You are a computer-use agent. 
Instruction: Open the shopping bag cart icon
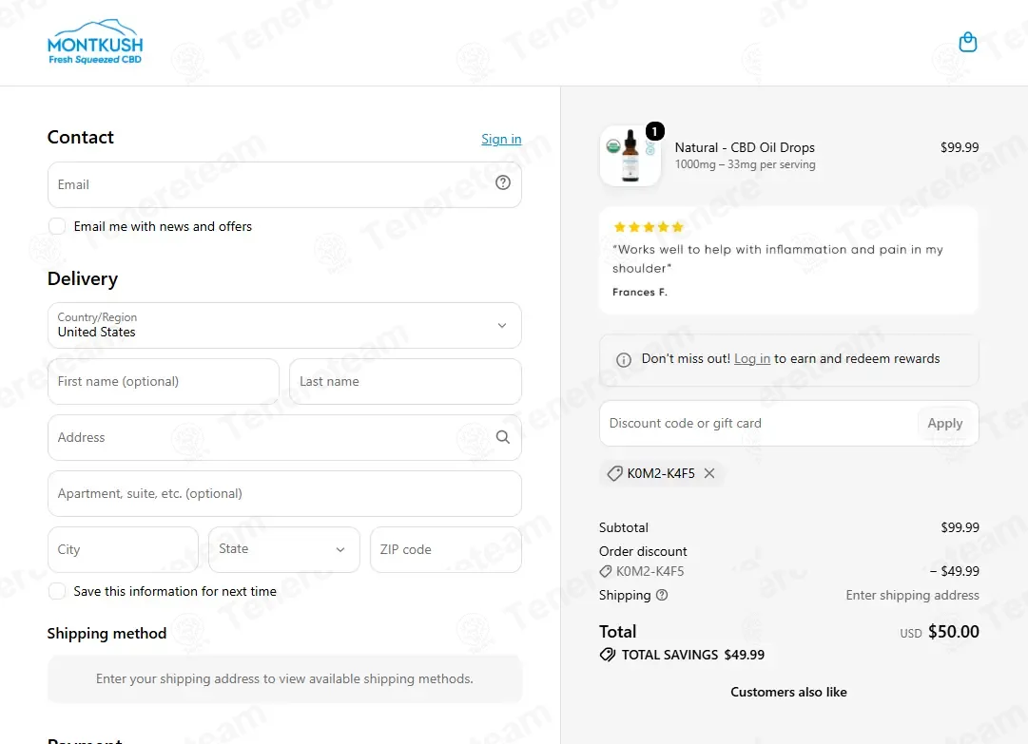[968, 42]
